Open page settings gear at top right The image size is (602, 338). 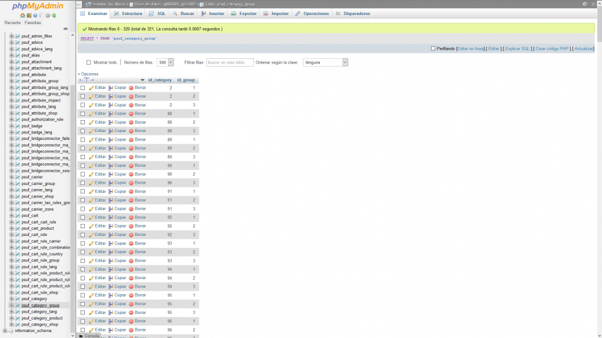click(x=585, y=4)
